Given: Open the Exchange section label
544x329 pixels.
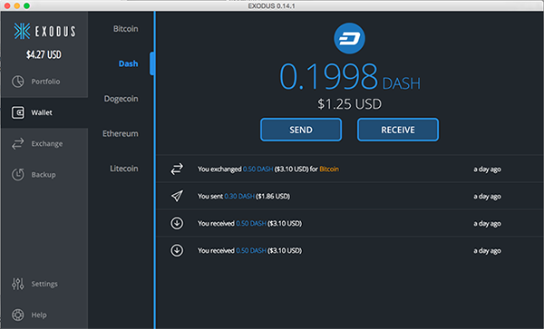Looking at the screenshot, I should coord(47,143).
